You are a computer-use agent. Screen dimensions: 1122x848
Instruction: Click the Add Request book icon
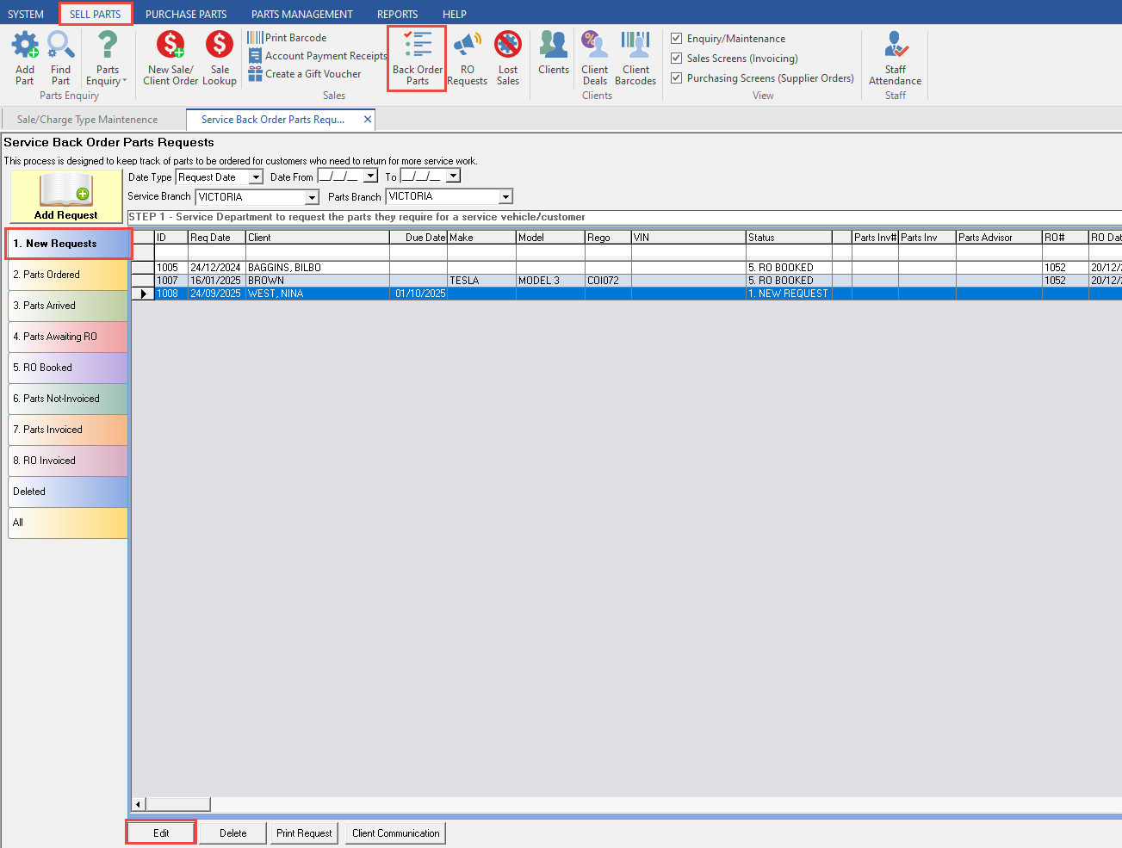[x=66, y=196]
